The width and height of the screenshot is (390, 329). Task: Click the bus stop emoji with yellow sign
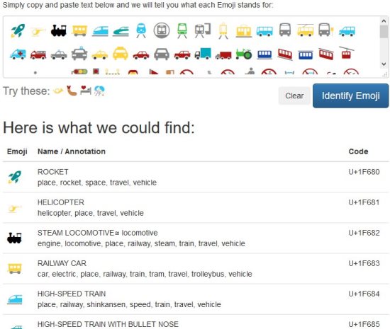click(x=326, y=30)
